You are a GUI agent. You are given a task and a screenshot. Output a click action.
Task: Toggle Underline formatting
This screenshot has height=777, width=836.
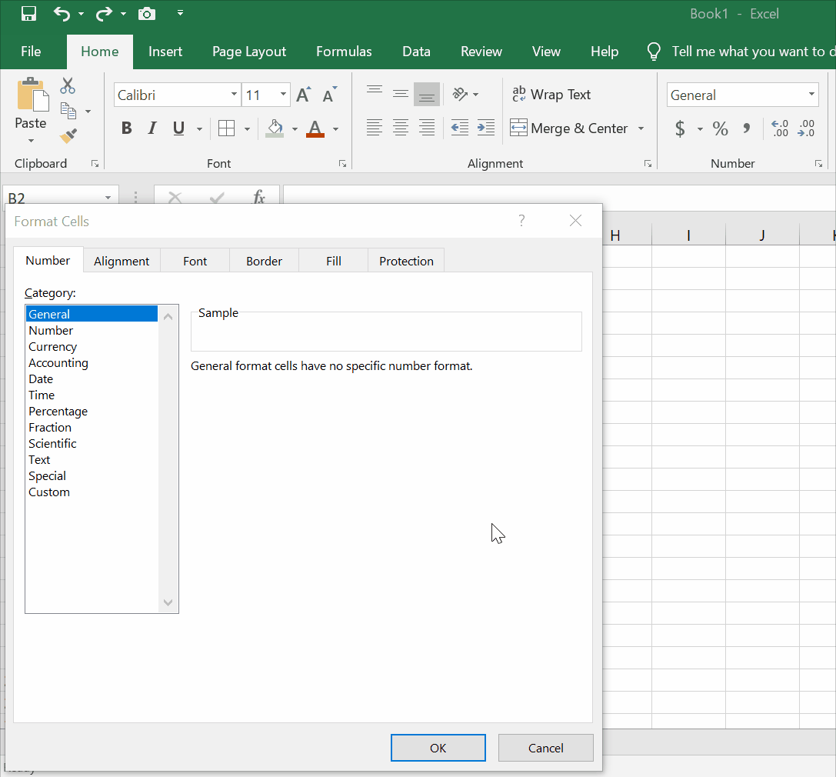pos(178,128)
